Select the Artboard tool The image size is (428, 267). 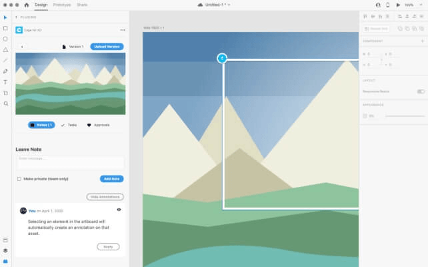(x=5, y=93)
